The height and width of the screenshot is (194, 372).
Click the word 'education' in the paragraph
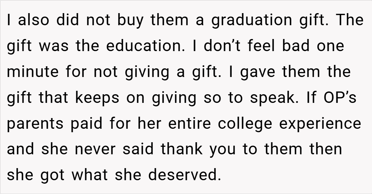pyautogui.click(x=145, y=46)
